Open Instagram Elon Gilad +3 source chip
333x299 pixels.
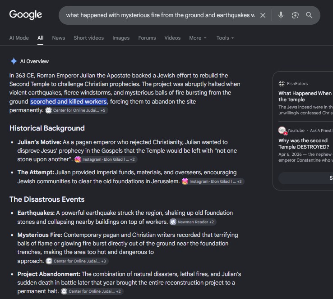(x=213, y=181)
